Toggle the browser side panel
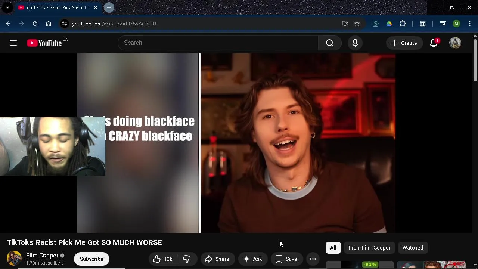 tap(423, 24)
